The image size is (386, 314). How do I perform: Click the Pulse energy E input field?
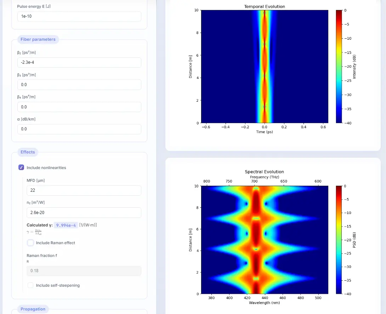(79, 16)
